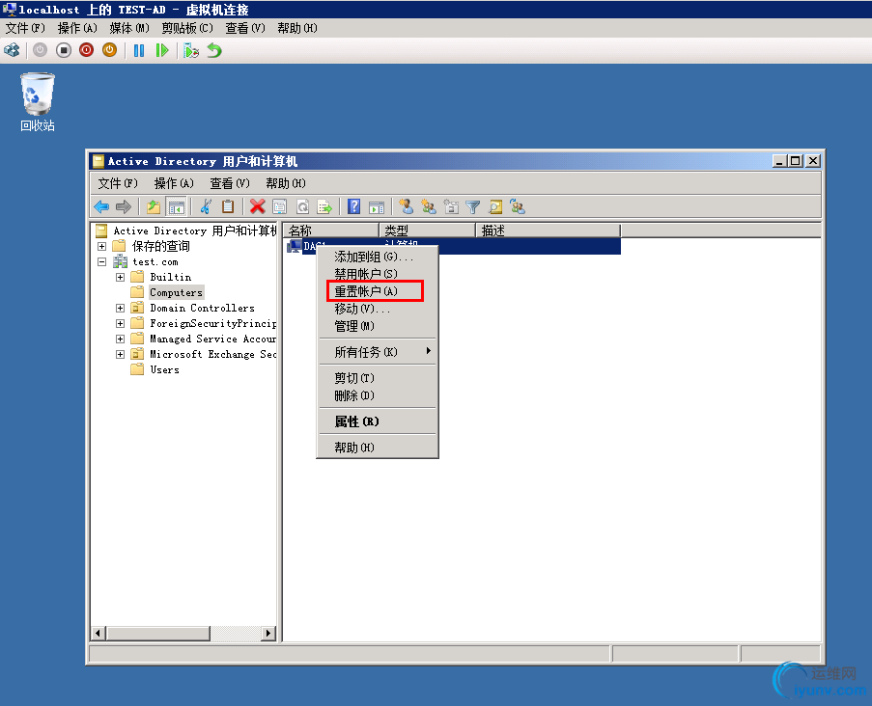Click the clipboard paste icon
The image size is (872, 706).
tap(228, 207)
